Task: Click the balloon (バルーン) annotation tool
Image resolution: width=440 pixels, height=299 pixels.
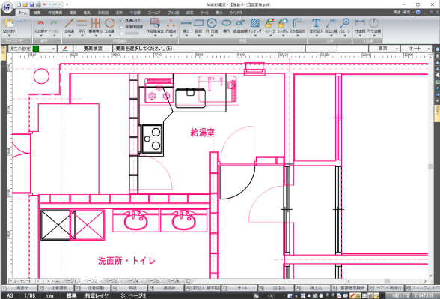Action: coord(344,26)
